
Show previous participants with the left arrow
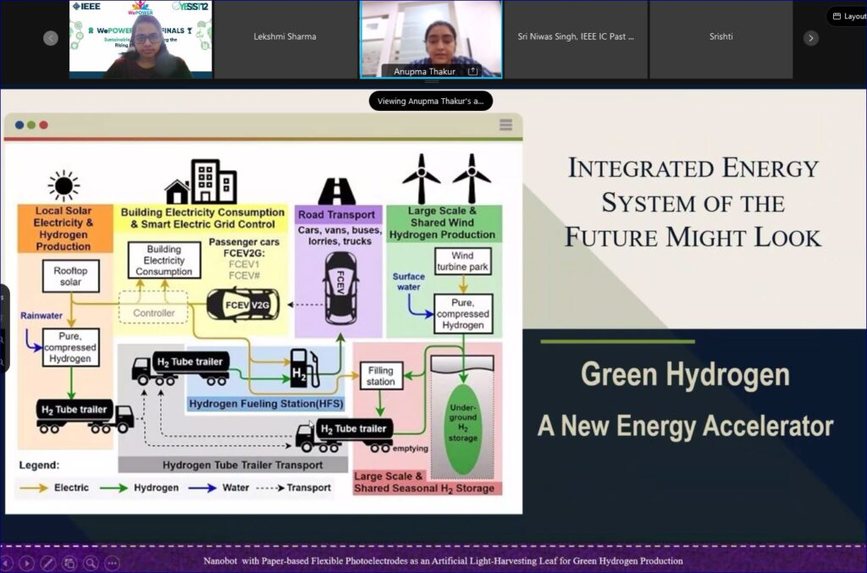[x=50, y=37]
